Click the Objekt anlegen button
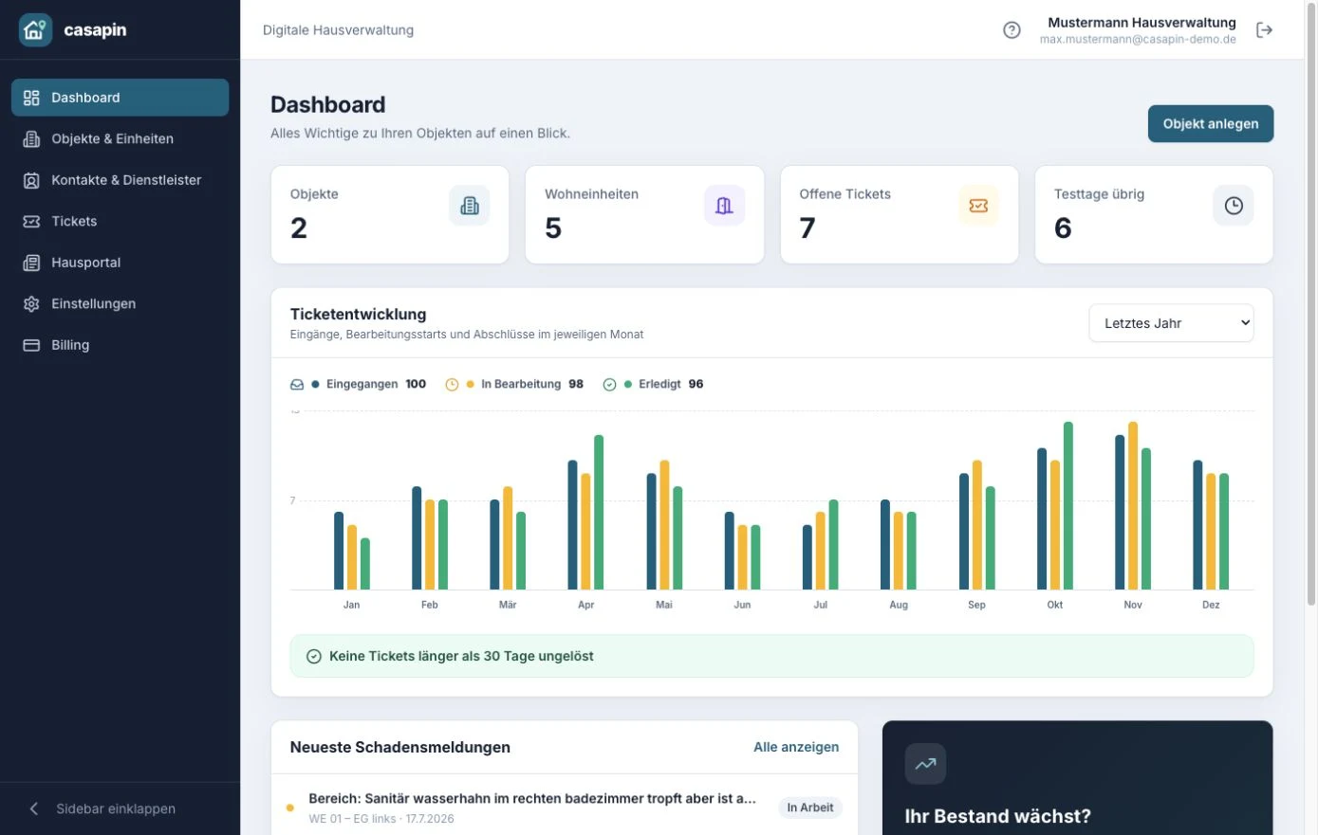Image resolution: width=1318 pixels, height=835 pixels. pyautogui.click(x=1211, y=124)
